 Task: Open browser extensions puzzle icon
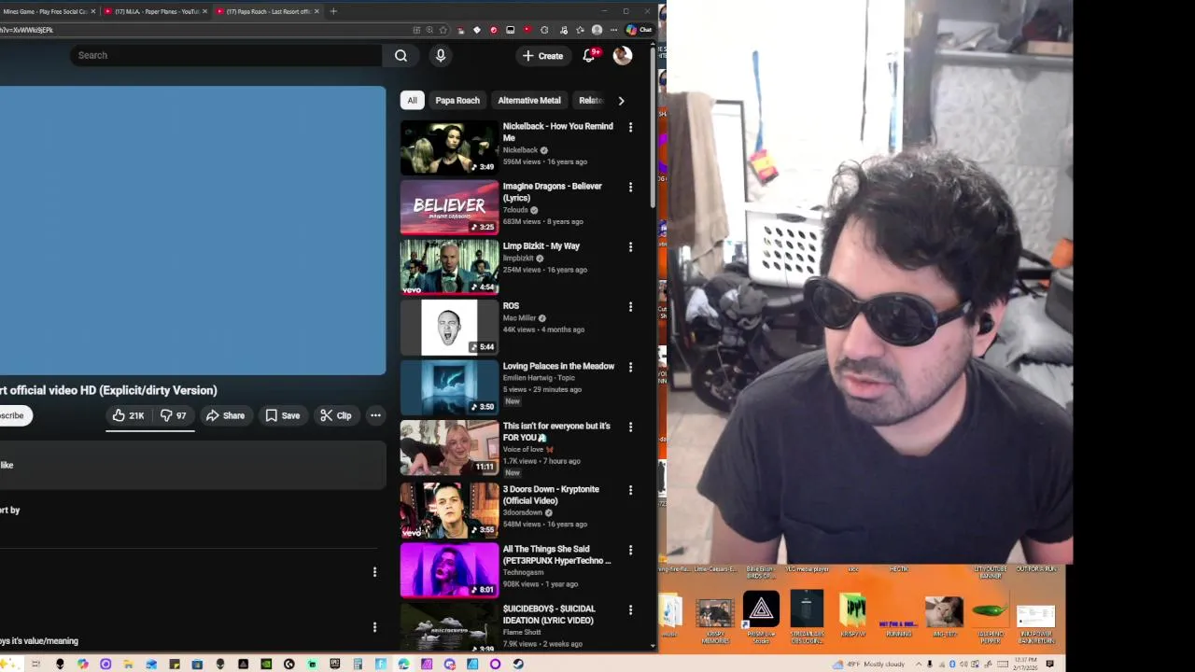(x=544, y=30)
